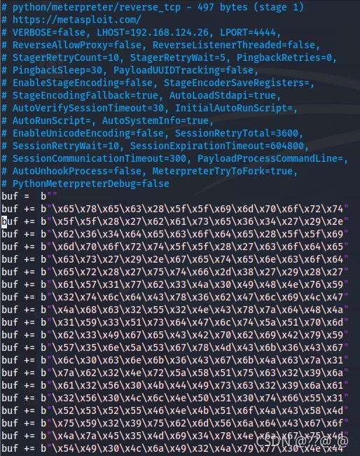This screenshot has height=456, width=360.
Task: Click PayloadProcessCommandLine= option
Action: (270, 158)
